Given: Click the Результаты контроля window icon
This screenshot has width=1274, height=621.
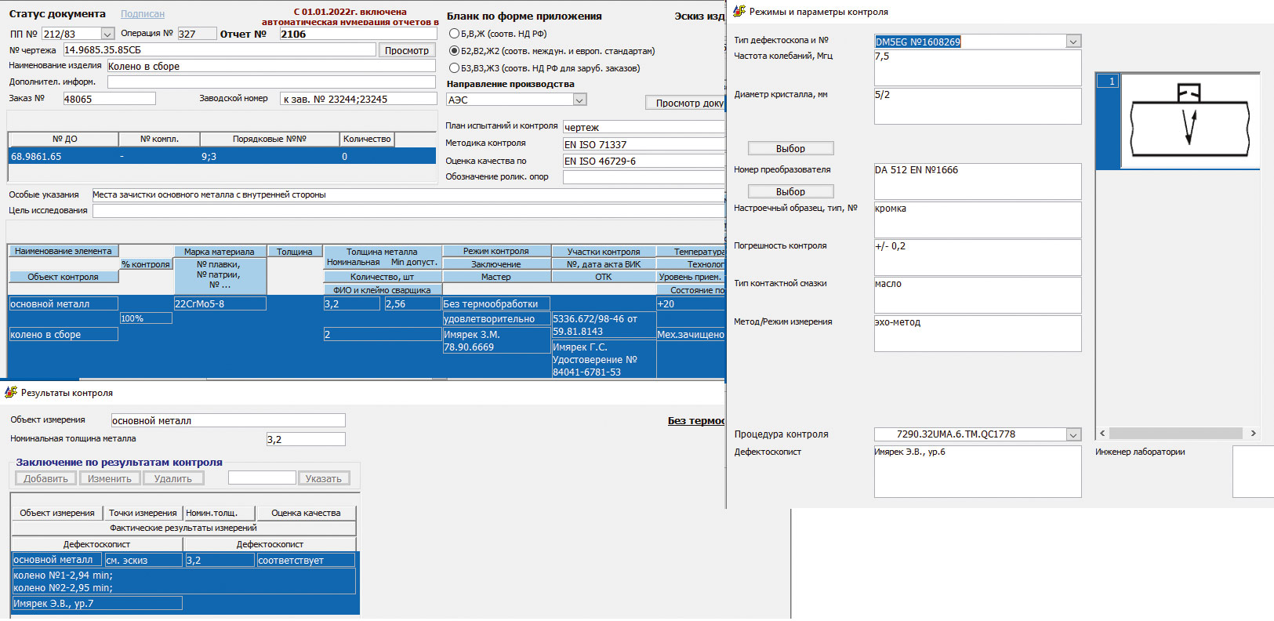Looking at the screenshot, I should point(11,392).
